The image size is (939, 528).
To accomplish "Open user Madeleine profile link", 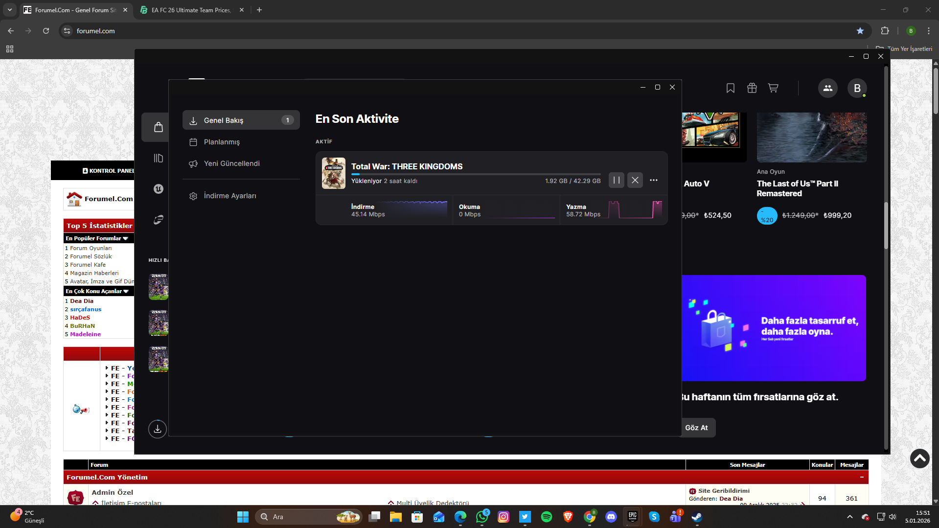I will (86, 334).
